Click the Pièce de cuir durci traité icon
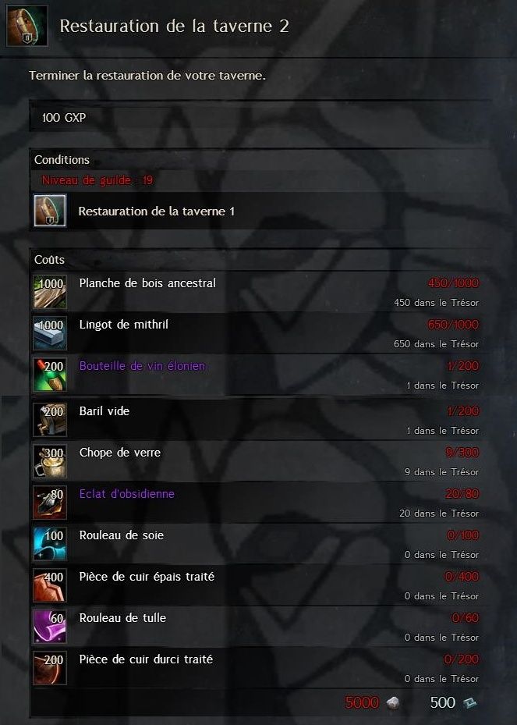The width and height of the screenshot is (517, 725). click(50, 668)
